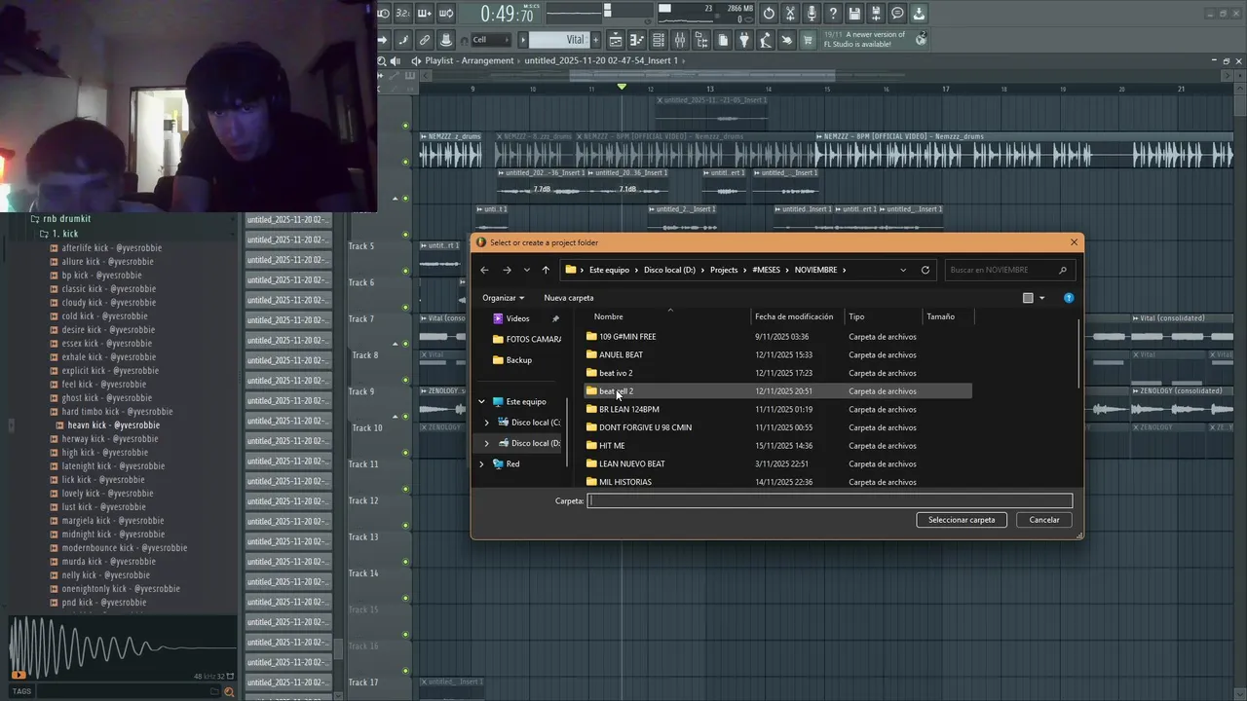Open the view options dropdown arrow
The width and height of the screenshot is (1247, 701).
pos(1041,298)
